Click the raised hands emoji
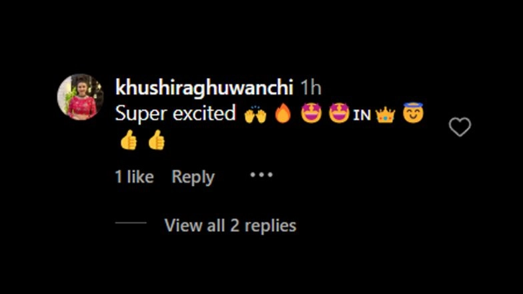 tap(255, 115)
